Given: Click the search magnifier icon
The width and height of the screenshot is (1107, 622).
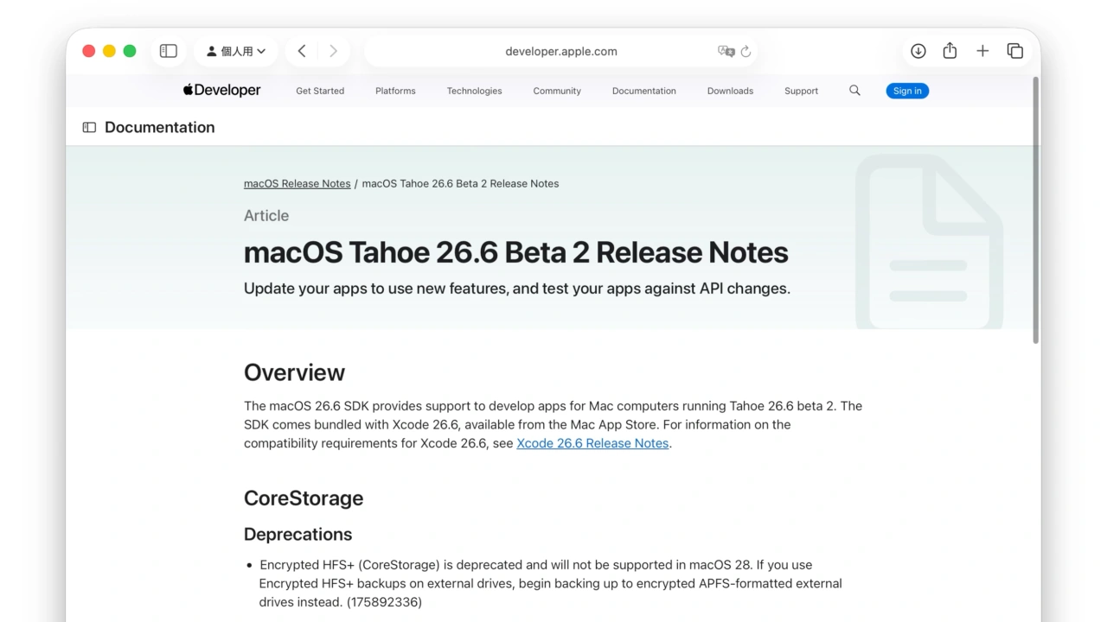Looking at the screenshot, I should point(854,90).
